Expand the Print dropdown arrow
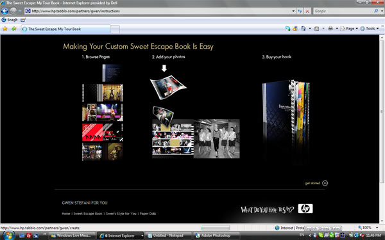 (x=337, y=29)
